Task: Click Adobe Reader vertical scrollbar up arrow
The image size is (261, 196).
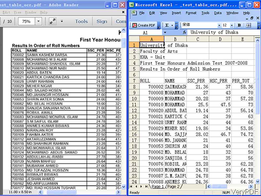Action: pos(123,30)
